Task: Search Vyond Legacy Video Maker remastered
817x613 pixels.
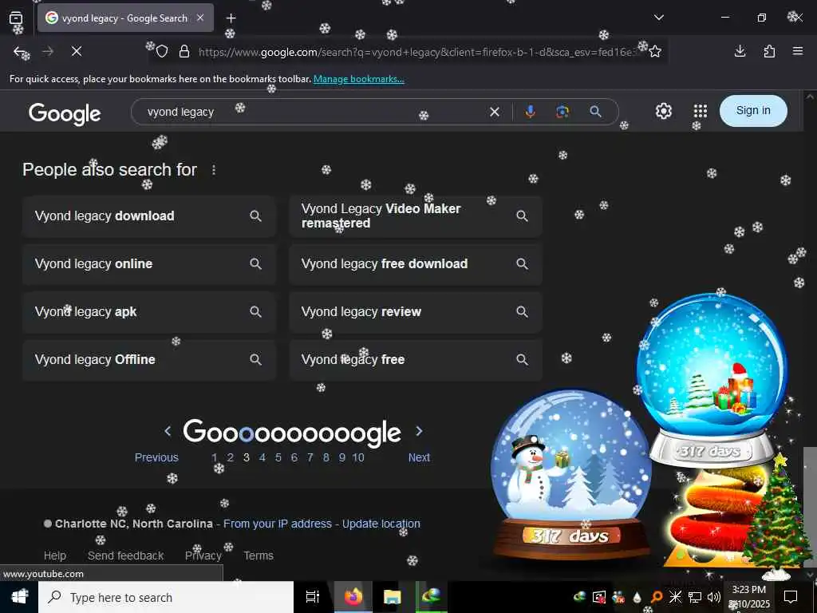Action: click(x=415, y=216)
